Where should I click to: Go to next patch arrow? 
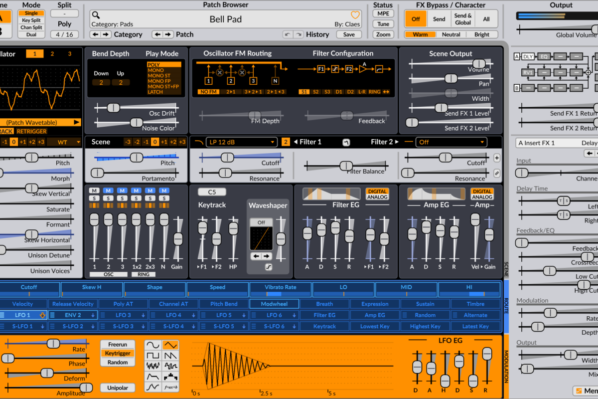[x=168, y=34]
